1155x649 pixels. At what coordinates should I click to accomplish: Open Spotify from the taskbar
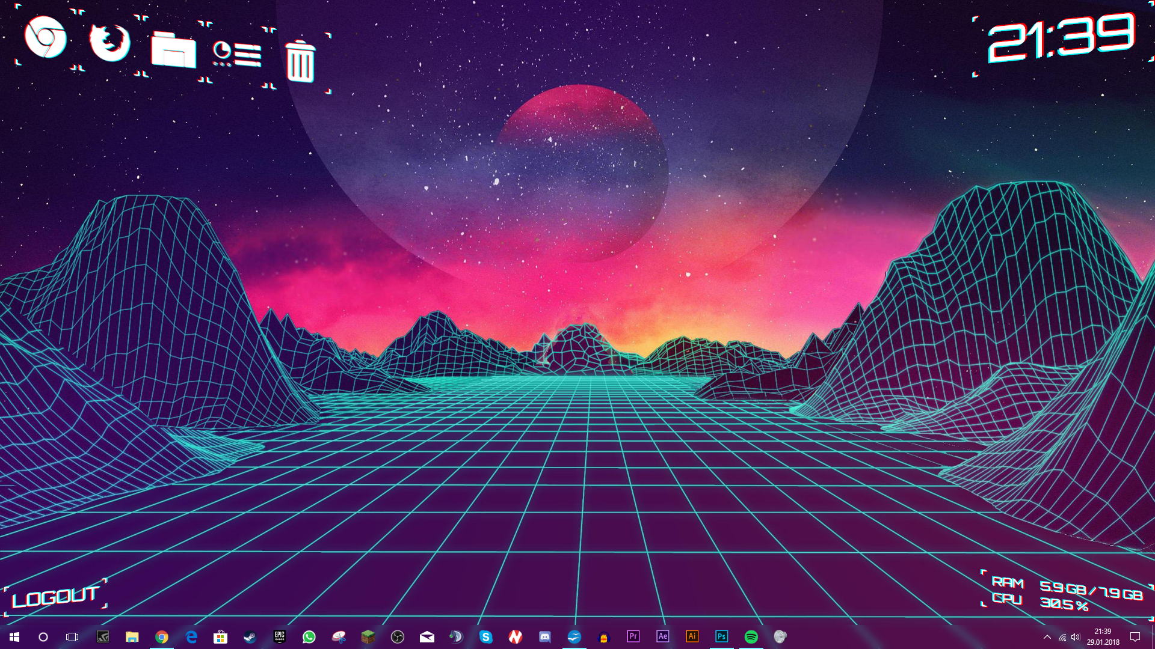tap(751, 636)
